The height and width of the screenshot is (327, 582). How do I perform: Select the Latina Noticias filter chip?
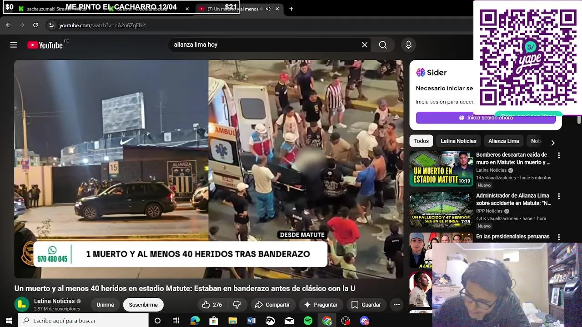tap(458, 141)
